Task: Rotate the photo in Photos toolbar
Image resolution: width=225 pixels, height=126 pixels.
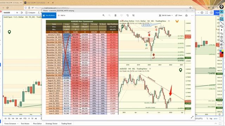Action: (127, 15)
